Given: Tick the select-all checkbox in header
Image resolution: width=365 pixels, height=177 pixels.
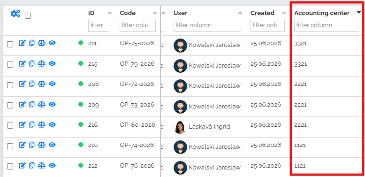Looking at the screenshot, I should 28,16.
